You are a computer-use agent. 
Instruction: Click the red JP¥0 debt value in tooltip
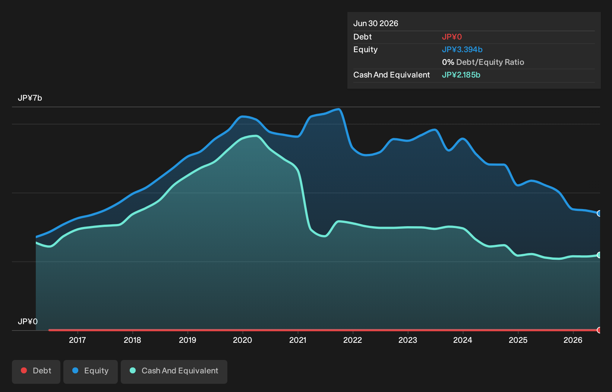point(452,37)
